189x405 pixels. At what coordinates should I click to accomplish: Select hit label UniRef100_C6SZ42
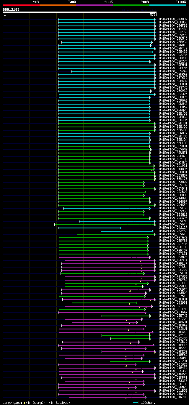[173, 71]
